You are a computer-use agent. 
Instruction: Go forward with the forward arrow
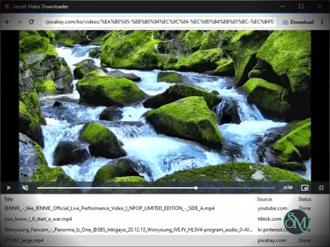pyautogui.click(x=19, y=22)
